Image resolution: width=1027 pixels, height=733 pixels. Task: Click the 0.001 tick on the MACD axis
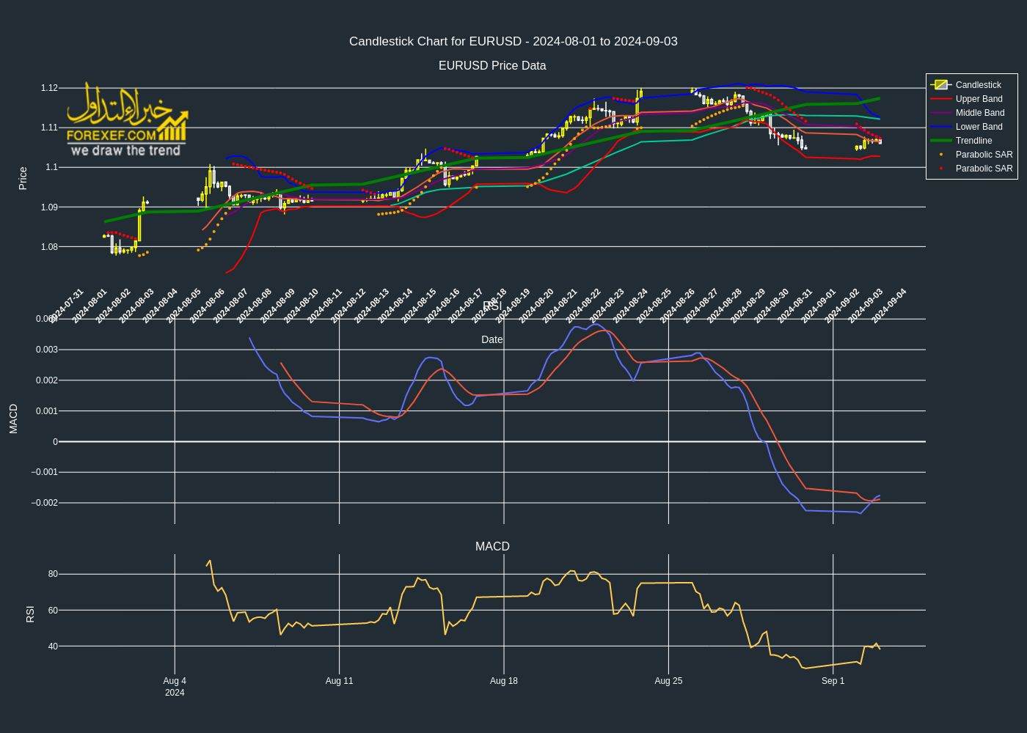click(47, 411)
